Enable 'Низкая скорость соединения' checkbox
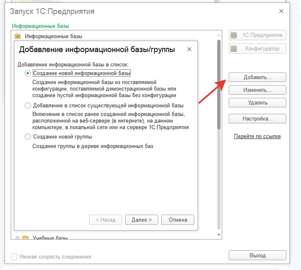The image size is (301, 270). coord(14,257)
